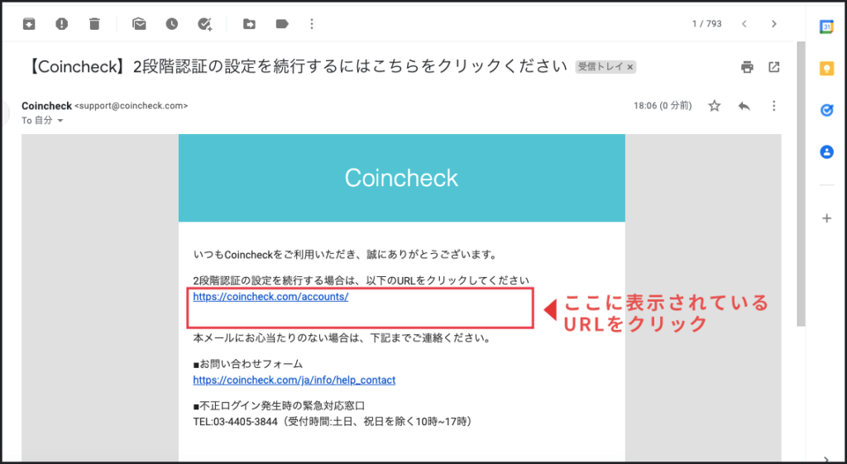Print the email message
This screenshot has width=847, height=464.
tap(747, 67)
